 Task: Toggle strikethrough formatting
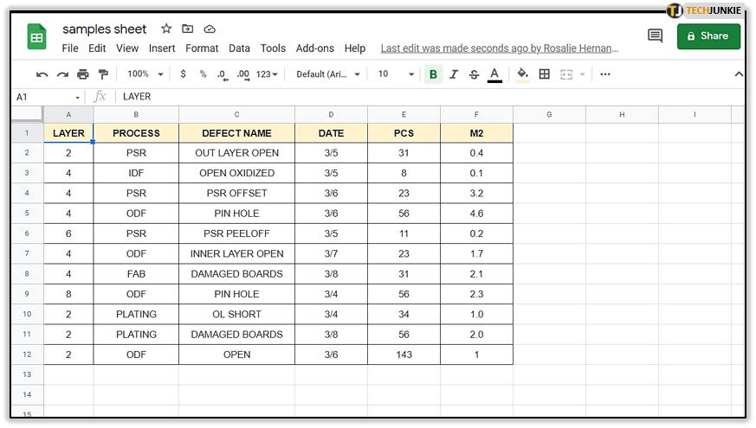(474, 74)
